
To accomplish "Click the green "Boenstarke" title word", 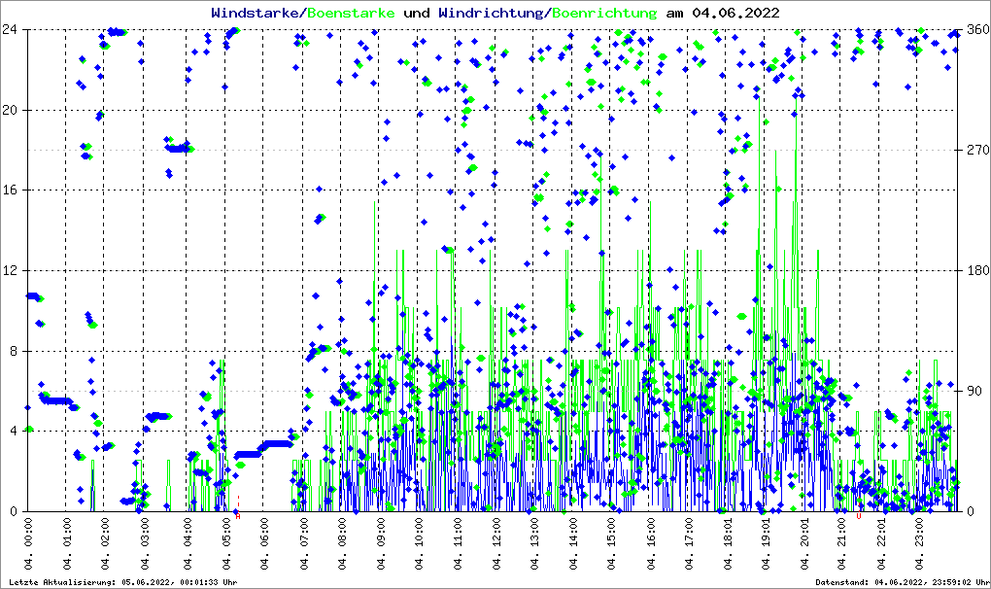I will click(x=351, y=13).
